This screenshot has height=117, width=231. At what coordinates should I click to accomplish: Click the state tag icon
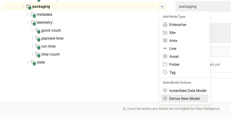(33, 62)
